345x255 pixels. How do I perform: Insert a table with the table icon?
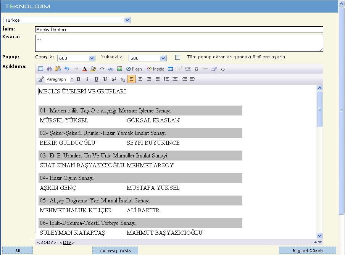point(170,69)
